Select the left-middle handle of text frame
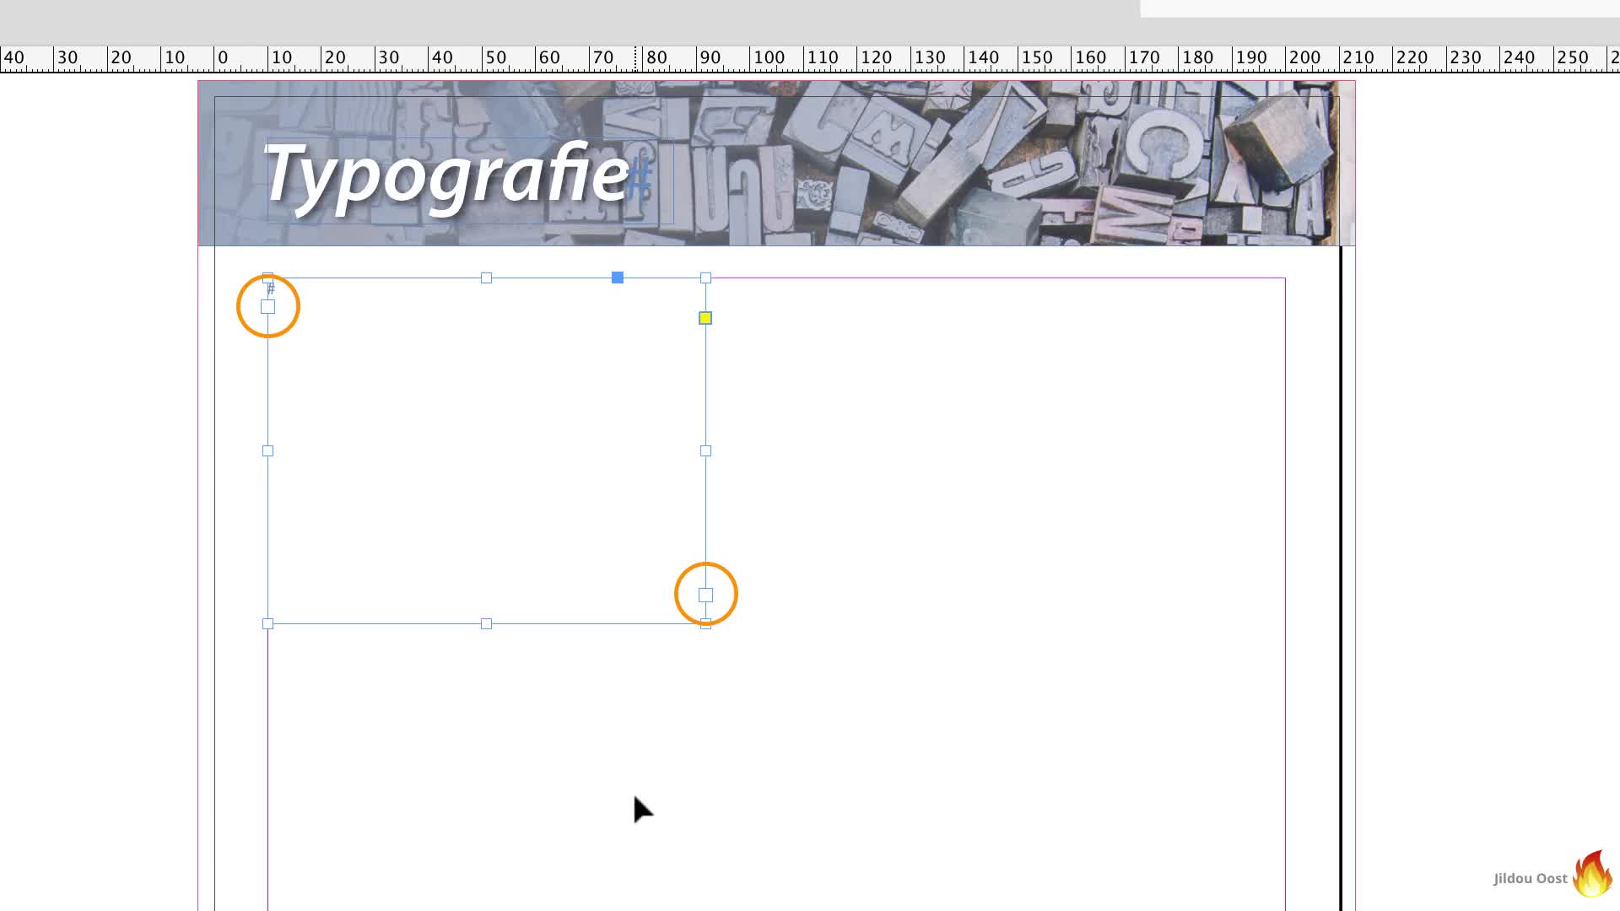1620x911 pixels. coord(268,451)
